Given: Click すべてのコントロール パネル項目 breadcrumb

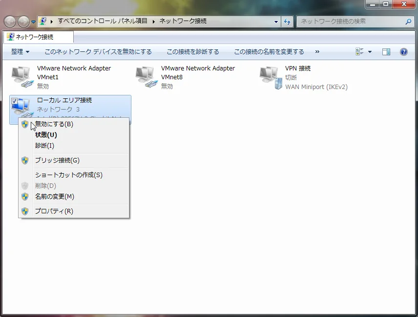Looking at the screenshot, I should pos(103,21).
